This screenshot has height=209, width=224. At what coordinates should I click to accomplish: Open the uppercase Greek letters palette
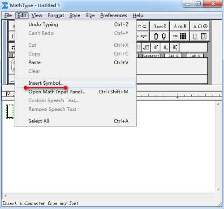click(x=200, y=26)
